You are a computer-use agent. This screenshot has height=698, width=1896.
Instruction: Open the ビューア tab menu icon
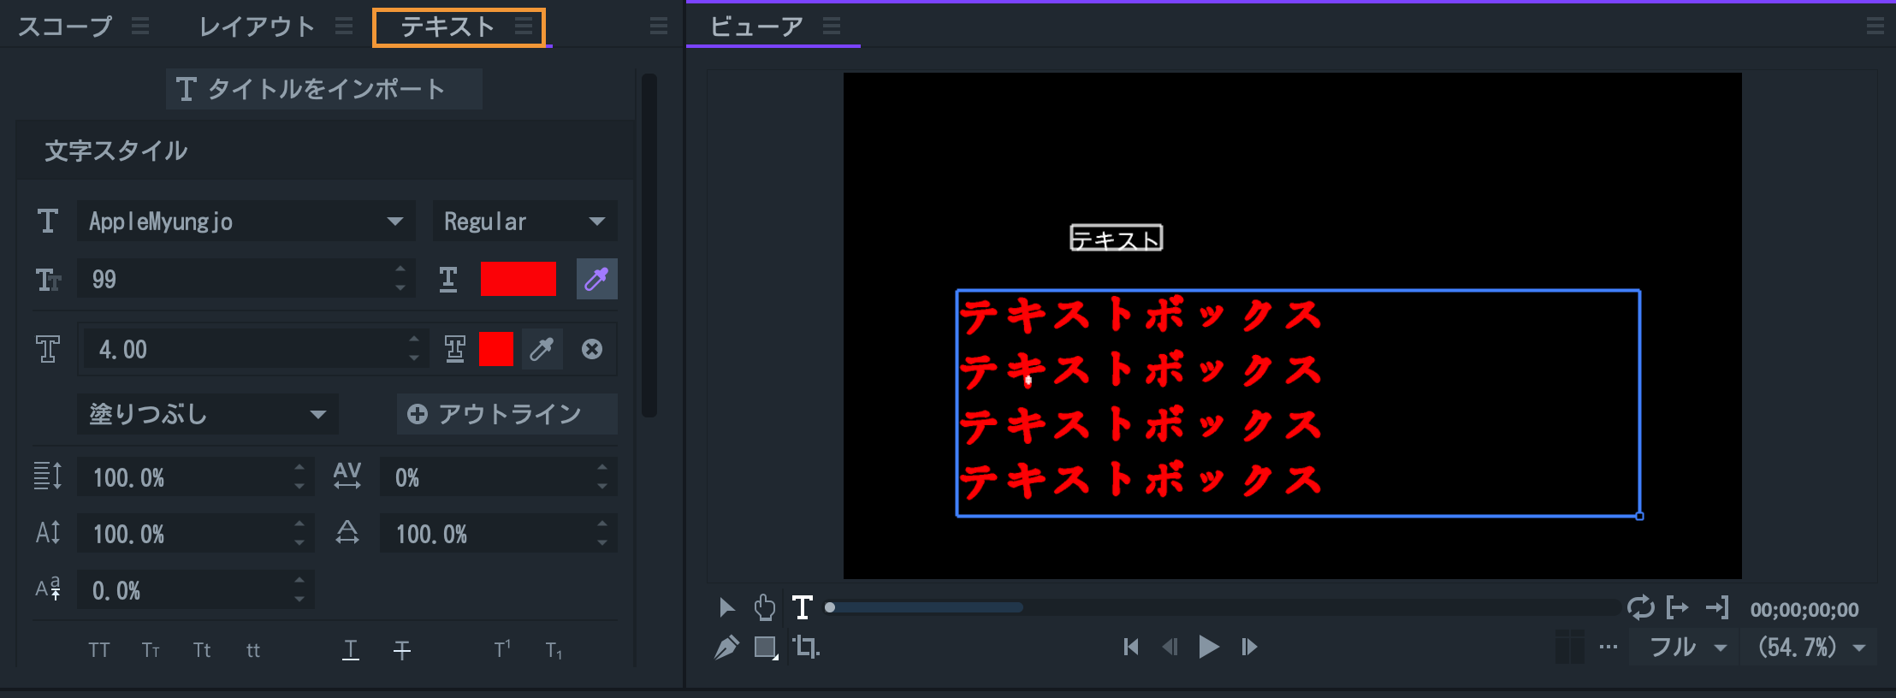pyautogui.click(x=832, y=27)
